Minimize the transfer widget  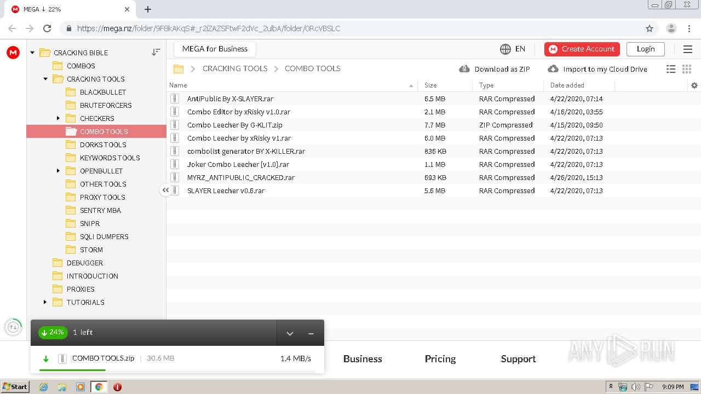pyautogui.click(x=311, y=333)
